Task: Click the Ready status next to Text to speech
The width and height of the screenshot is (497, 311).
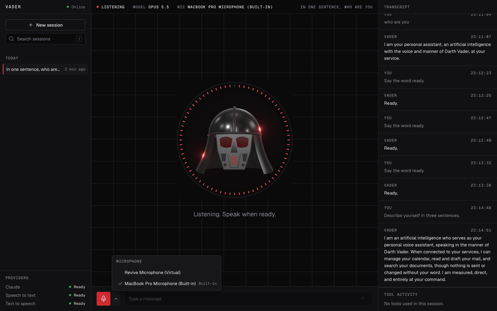Action: pos(77,303)
